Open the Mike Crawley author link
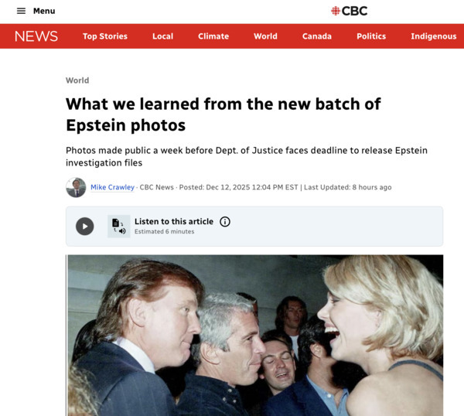Screen dimensions: 464x416 [x=112, y=187]
